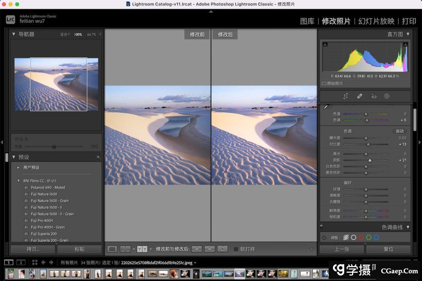Select the crop overlay tool
422x281 pixels.
point(346,96)
